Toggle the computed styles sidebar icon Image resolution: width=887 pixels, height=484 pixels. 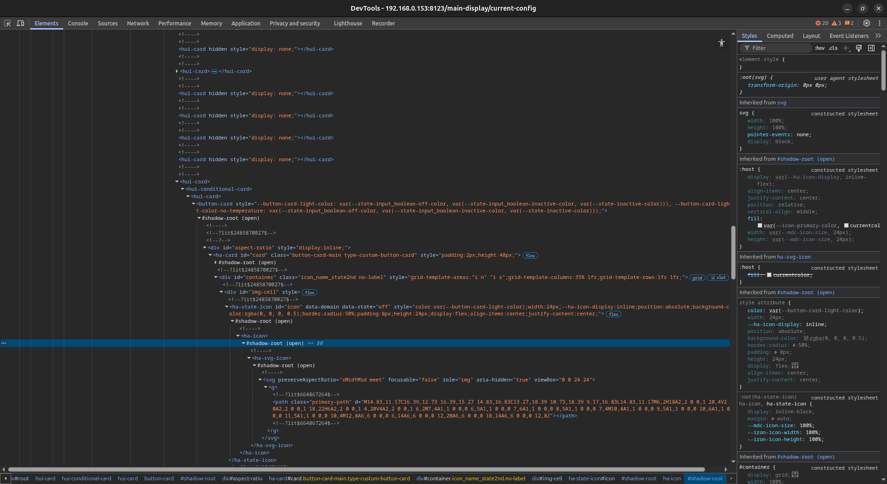(871, 48)
